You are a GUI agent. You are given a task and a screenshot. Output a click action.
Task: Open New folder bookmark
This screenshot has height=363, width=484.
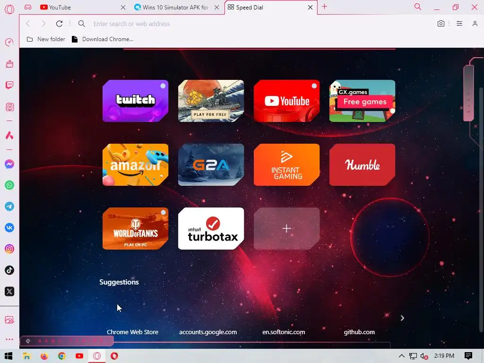point(46,39)
